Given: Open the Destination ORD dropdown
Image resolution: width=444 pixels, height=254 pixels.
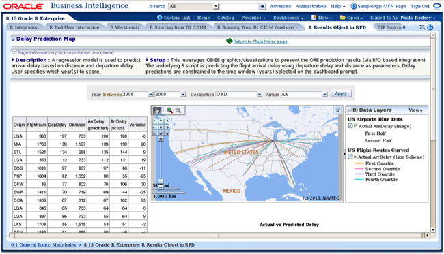Looking at the screenshot, I should pyautogui.click(x=260, y=94).
